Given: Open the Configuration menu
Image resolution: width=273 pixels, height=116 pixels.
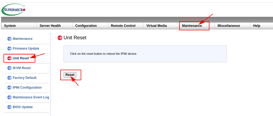Looking at the screenshot, I should [x=86, y=26].
